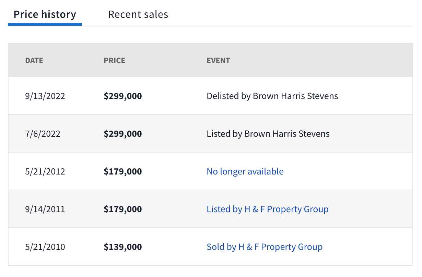Screen dimensions: 422x277
Task: Open the No longer available link
Action: (x=245, y=171)
